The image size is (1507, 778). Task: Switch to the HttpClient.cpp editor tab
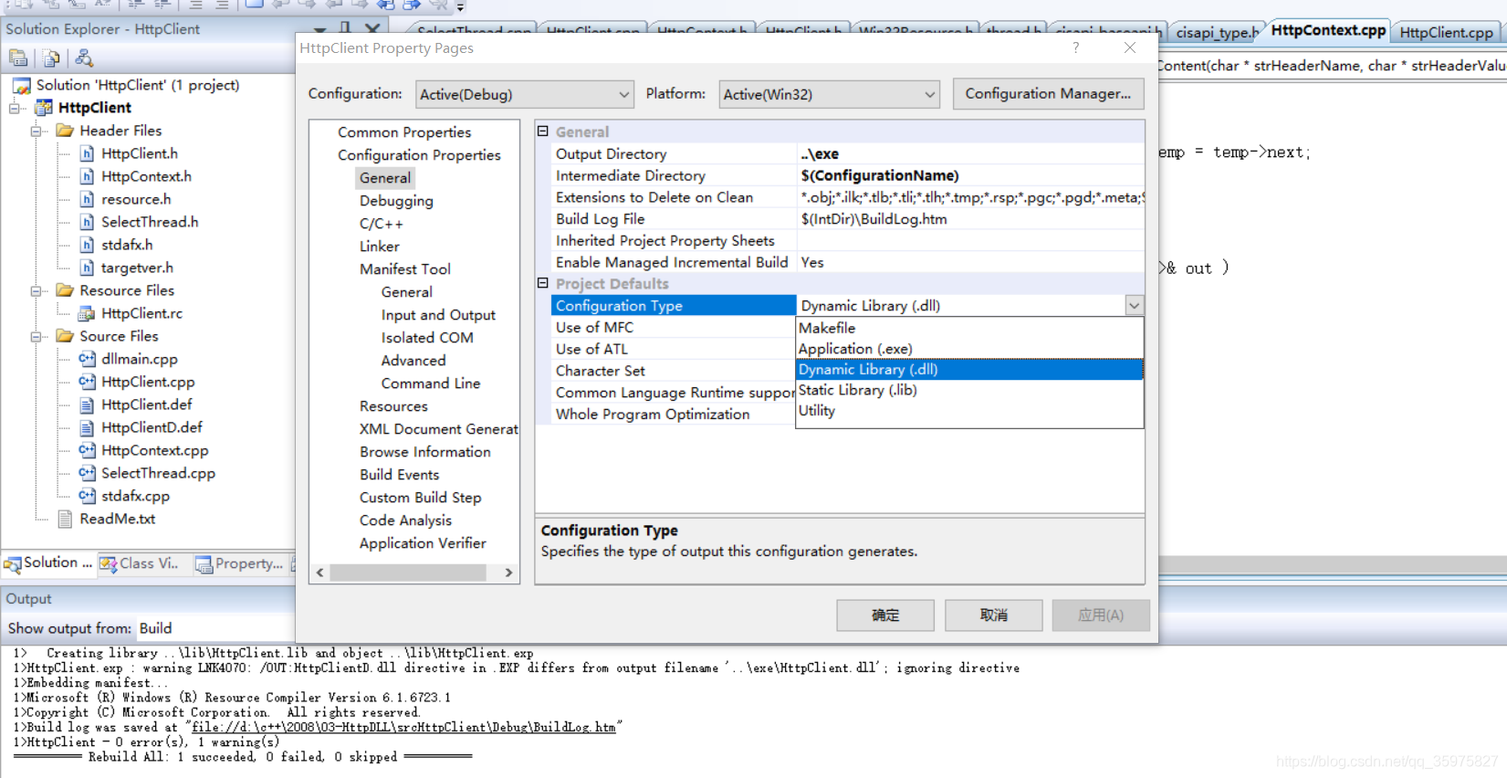click(1446, 32)
